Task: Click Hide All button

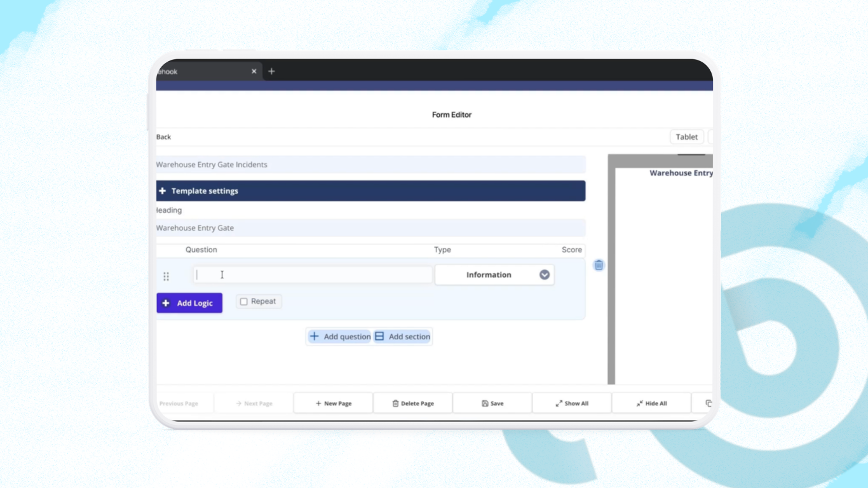Action: 651,403
